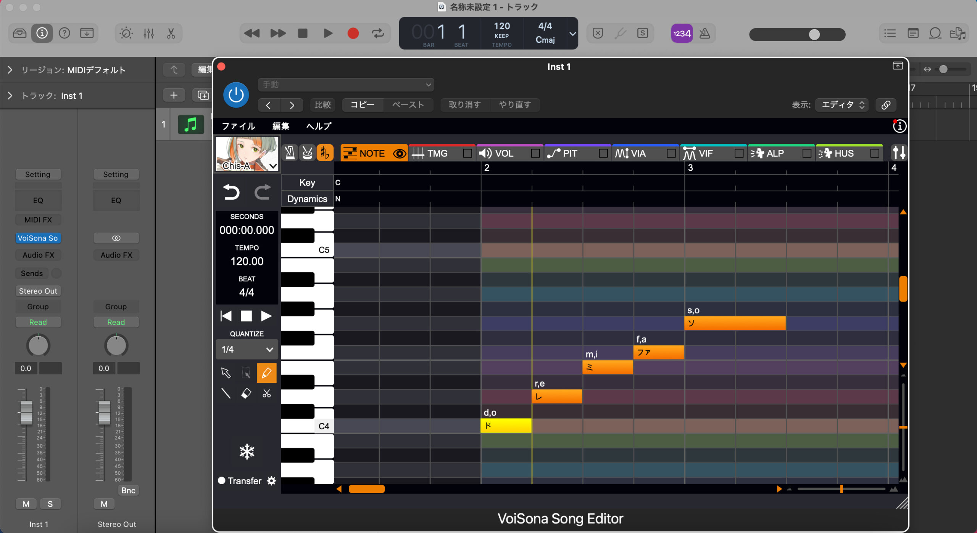Open the ヘルプ menu in VoiSona

tap(319, 126)
